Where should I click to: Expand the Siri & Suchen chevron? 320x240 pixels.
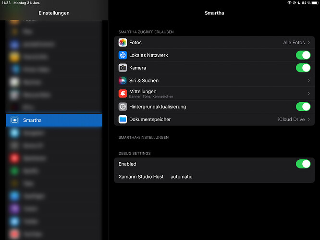click(308, 81)
